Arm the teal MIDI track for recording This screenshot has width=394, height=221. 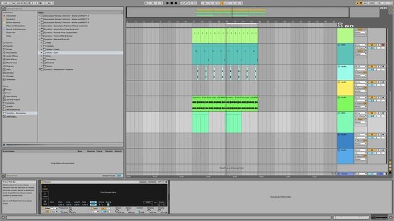[383, 45]
